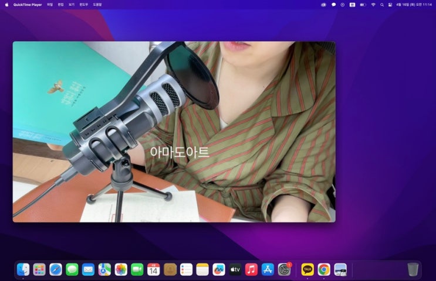Open the Wi-Fi menu

pos(373,5)
